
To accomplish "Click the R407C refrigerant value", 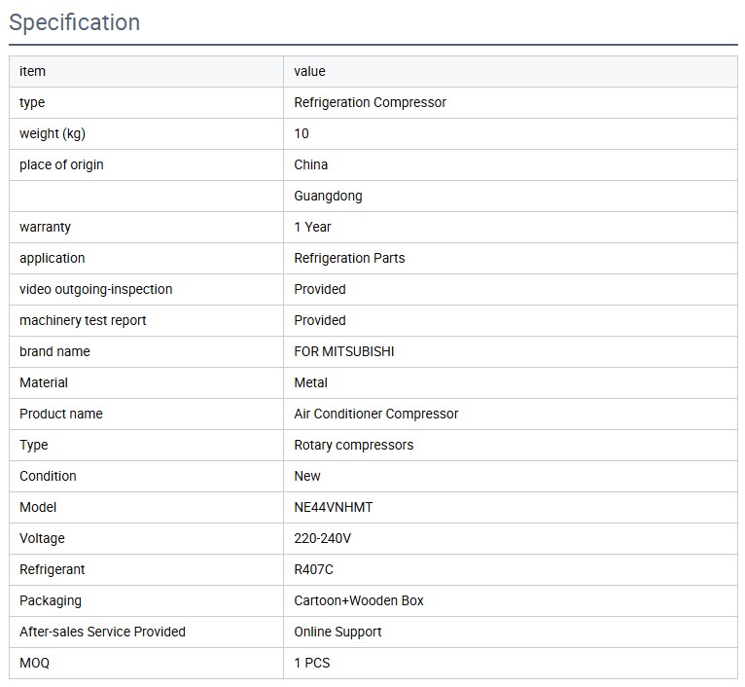I will click(313, 569).
